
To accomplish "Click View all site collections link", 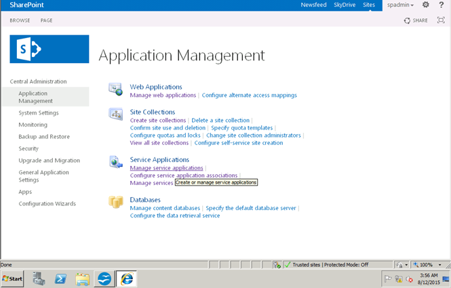I will pos(159,142).
